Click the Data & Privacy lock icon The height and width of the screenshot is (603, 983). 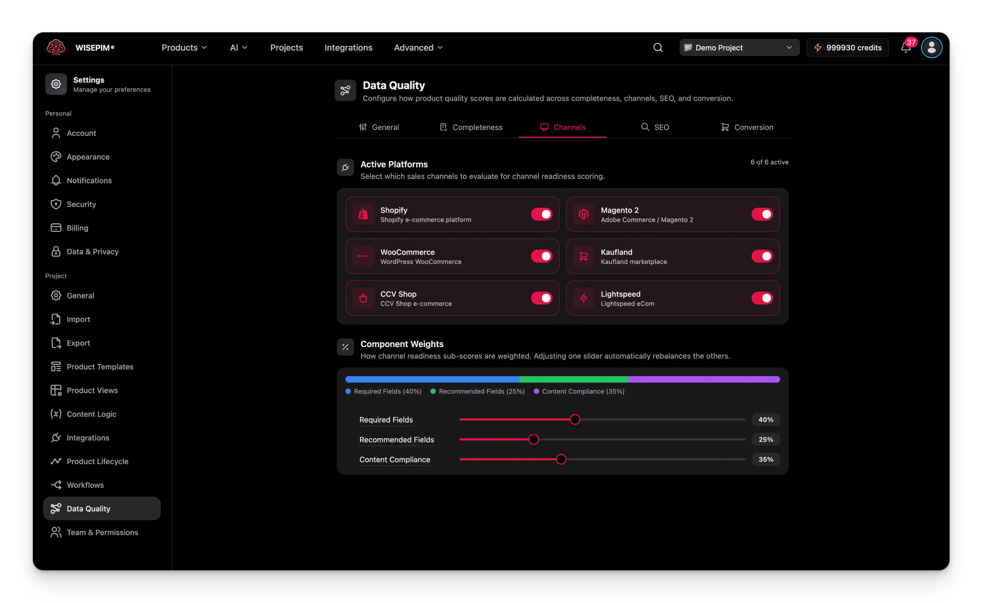(56, 251)
